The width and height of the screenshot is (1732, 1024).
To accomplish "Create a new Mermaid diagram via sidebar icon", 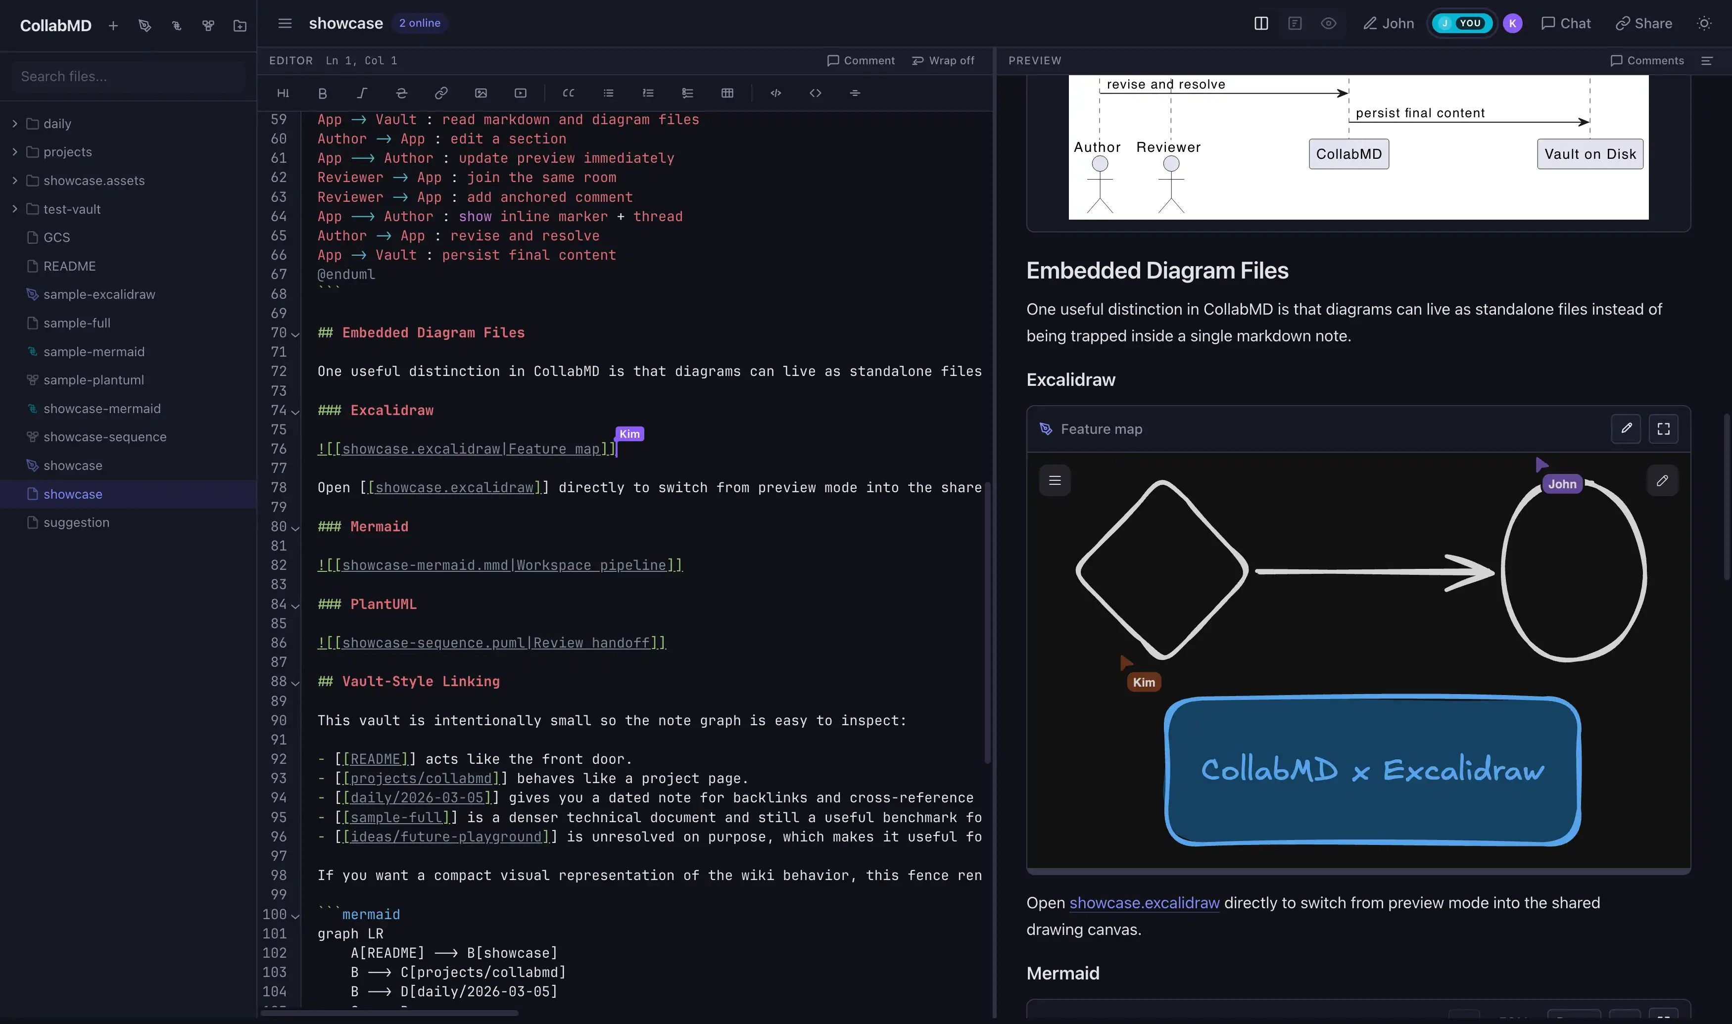I will point(176,26).
